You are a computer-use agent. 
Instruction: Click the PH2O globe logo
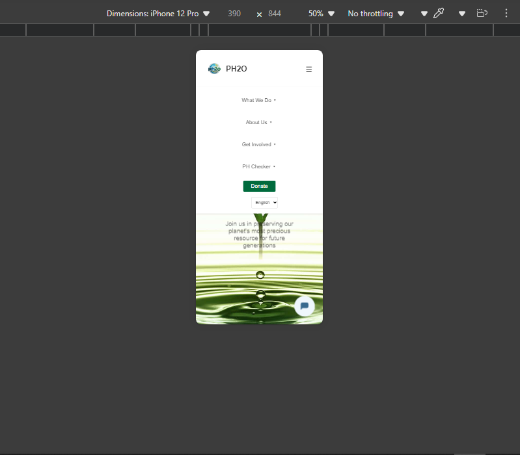pos(214,69)
